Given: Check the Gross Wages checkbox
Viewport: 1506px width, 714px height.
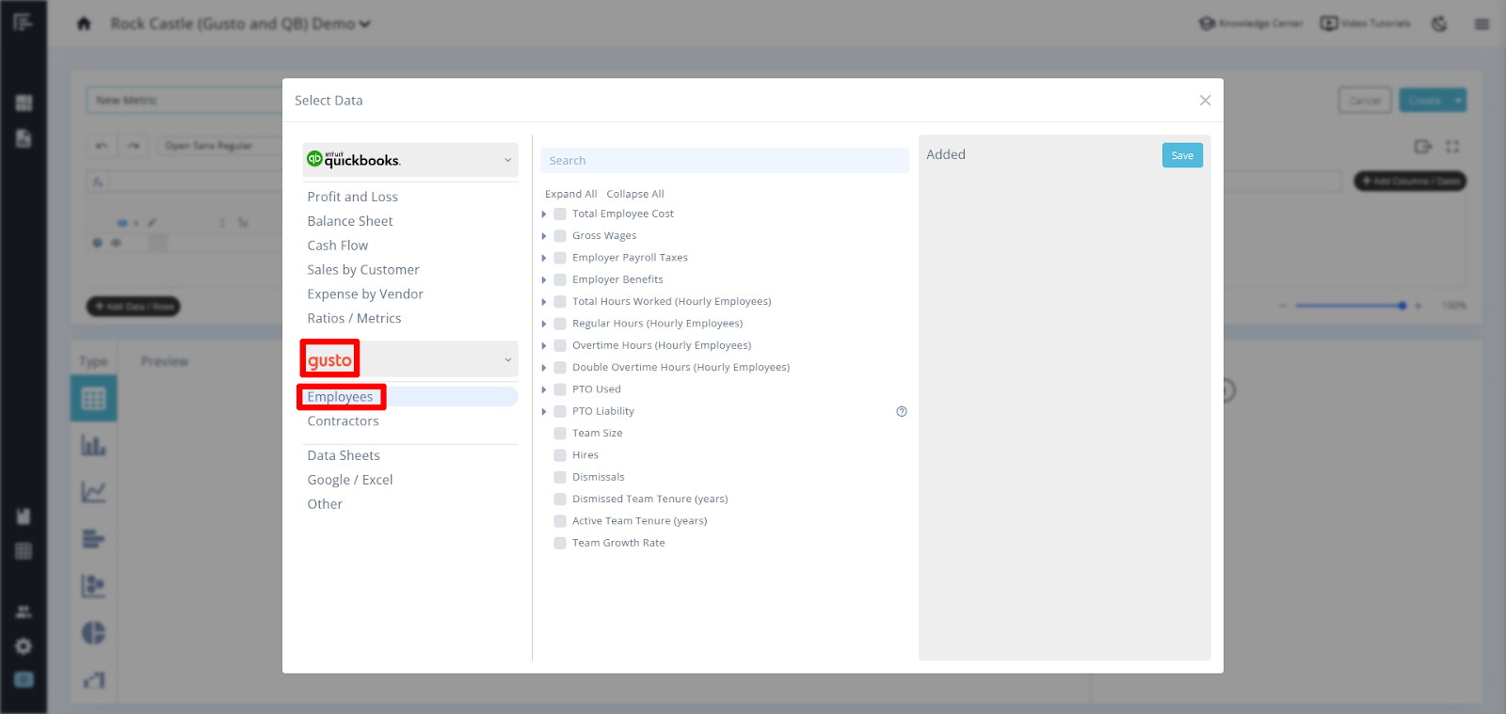Looking at the screenshot, I should 560,236.
